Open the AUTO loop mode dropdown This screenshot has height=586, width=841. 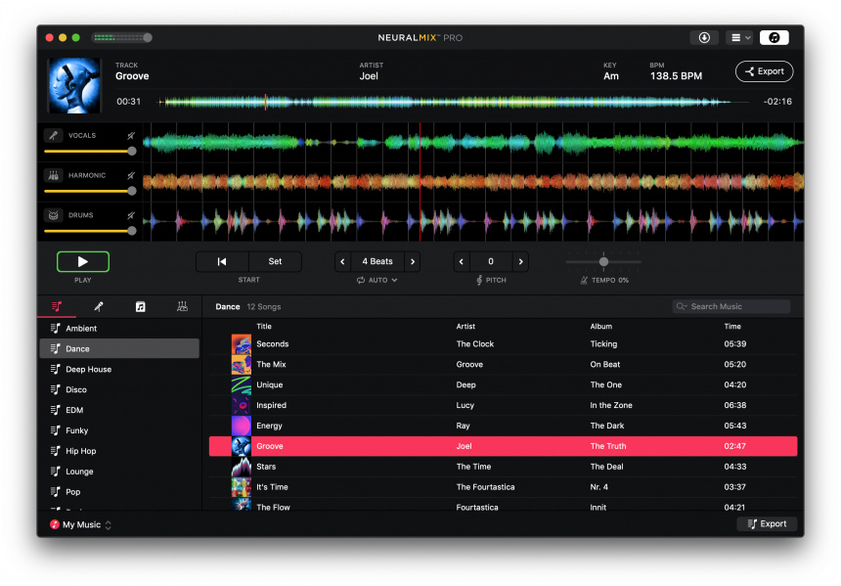click(377, 280)
